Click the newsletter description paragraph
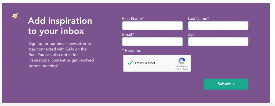Image resolution: width=275 pixels, height=106 pixels. (x=61, y=55)
